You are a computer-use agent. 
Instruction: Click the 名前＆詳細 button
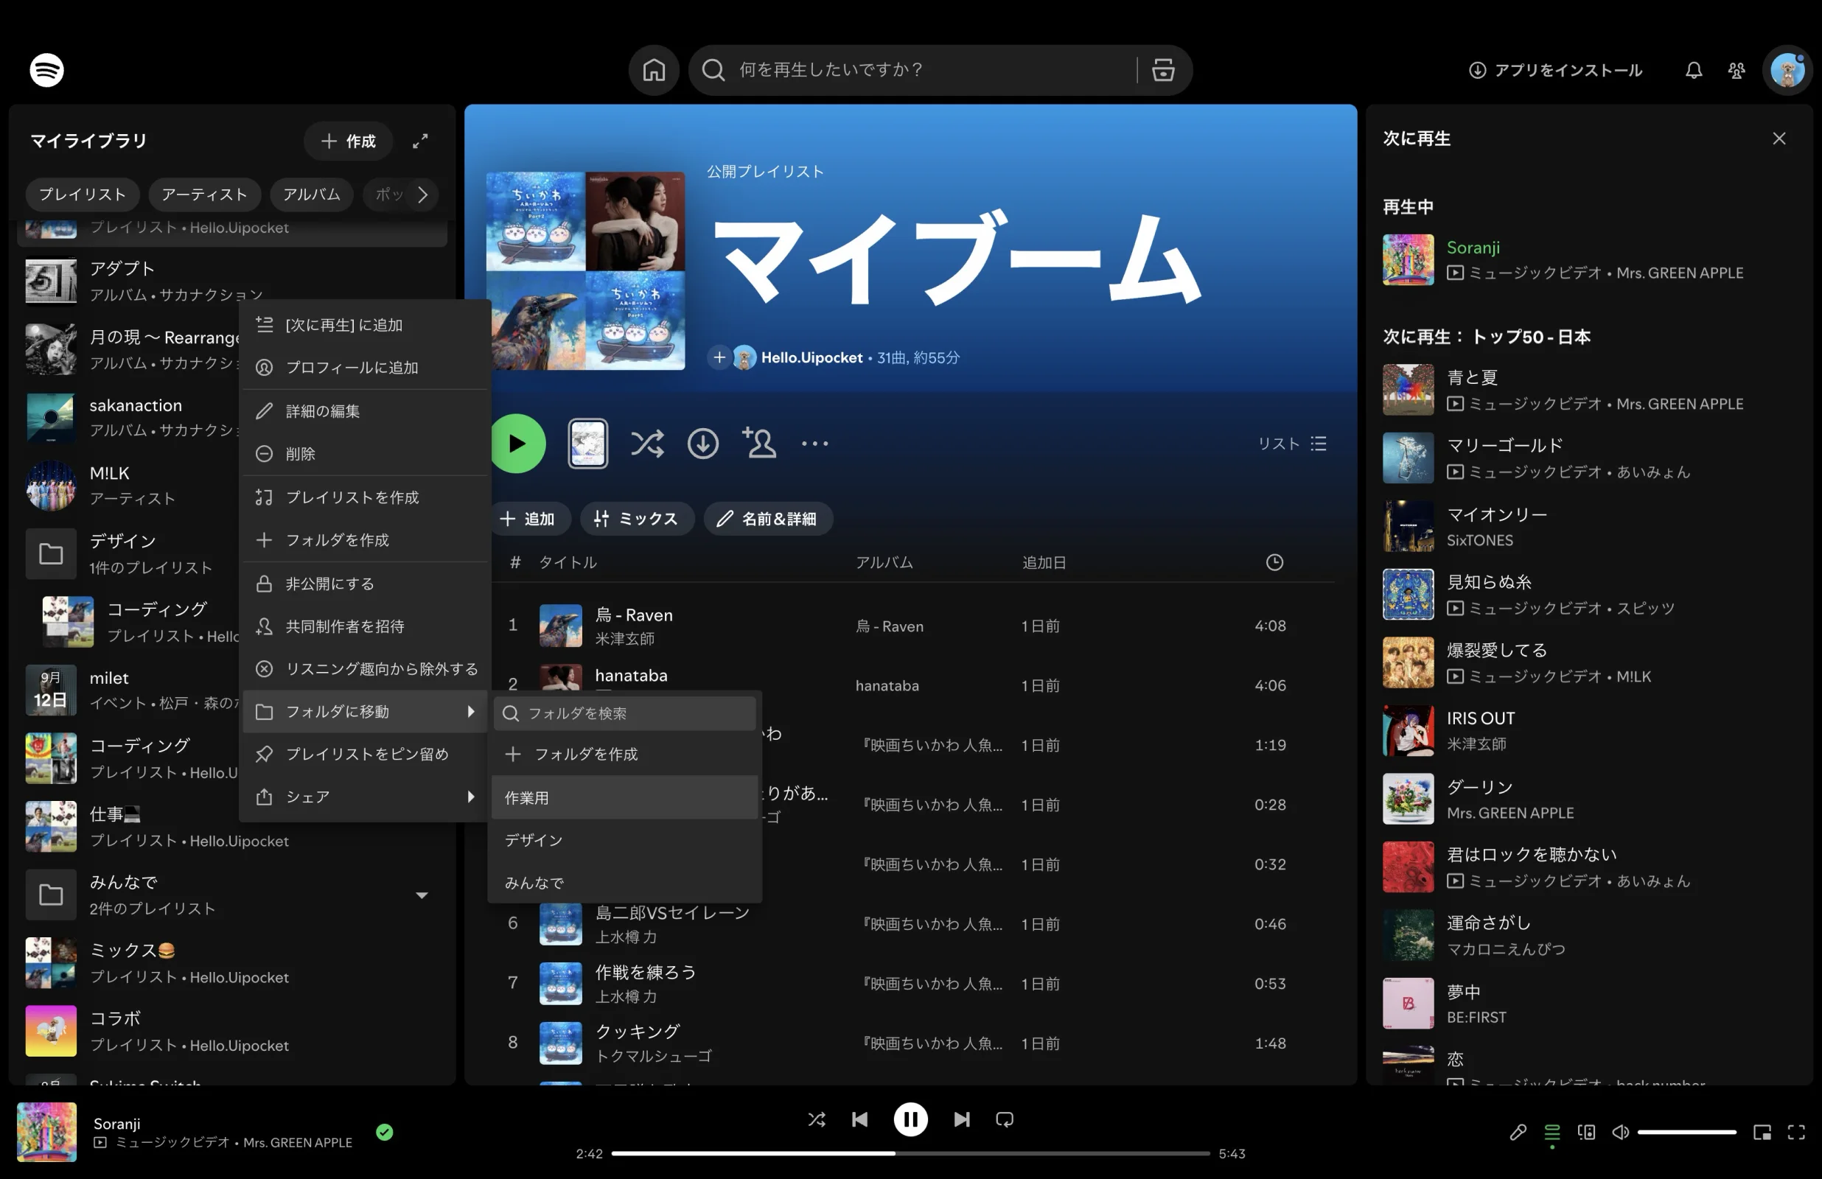point(768,518)
